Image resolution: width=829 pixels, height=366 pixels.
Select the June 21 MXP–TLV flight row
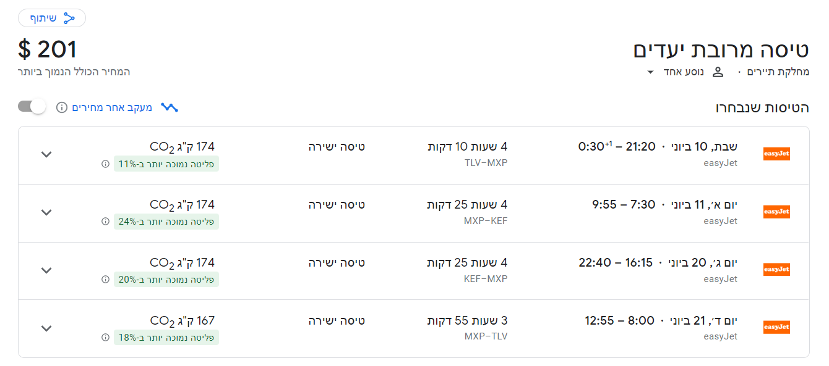(414, 328)
